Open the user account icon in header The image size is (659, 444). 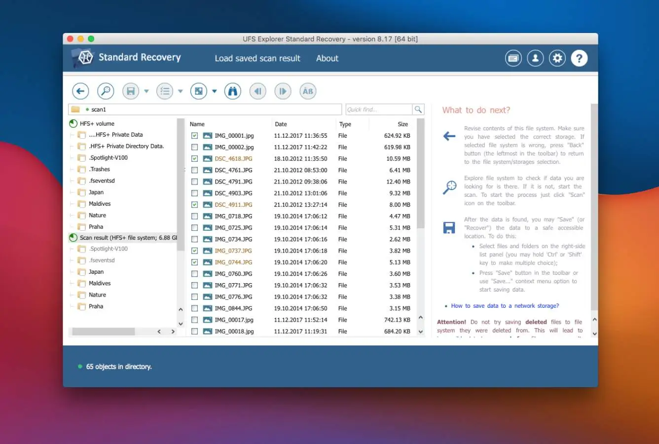click(x=535, y=58)
